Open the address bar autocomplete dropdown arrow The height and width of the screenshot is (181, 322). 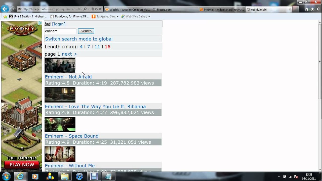click(x=89, y=9)
